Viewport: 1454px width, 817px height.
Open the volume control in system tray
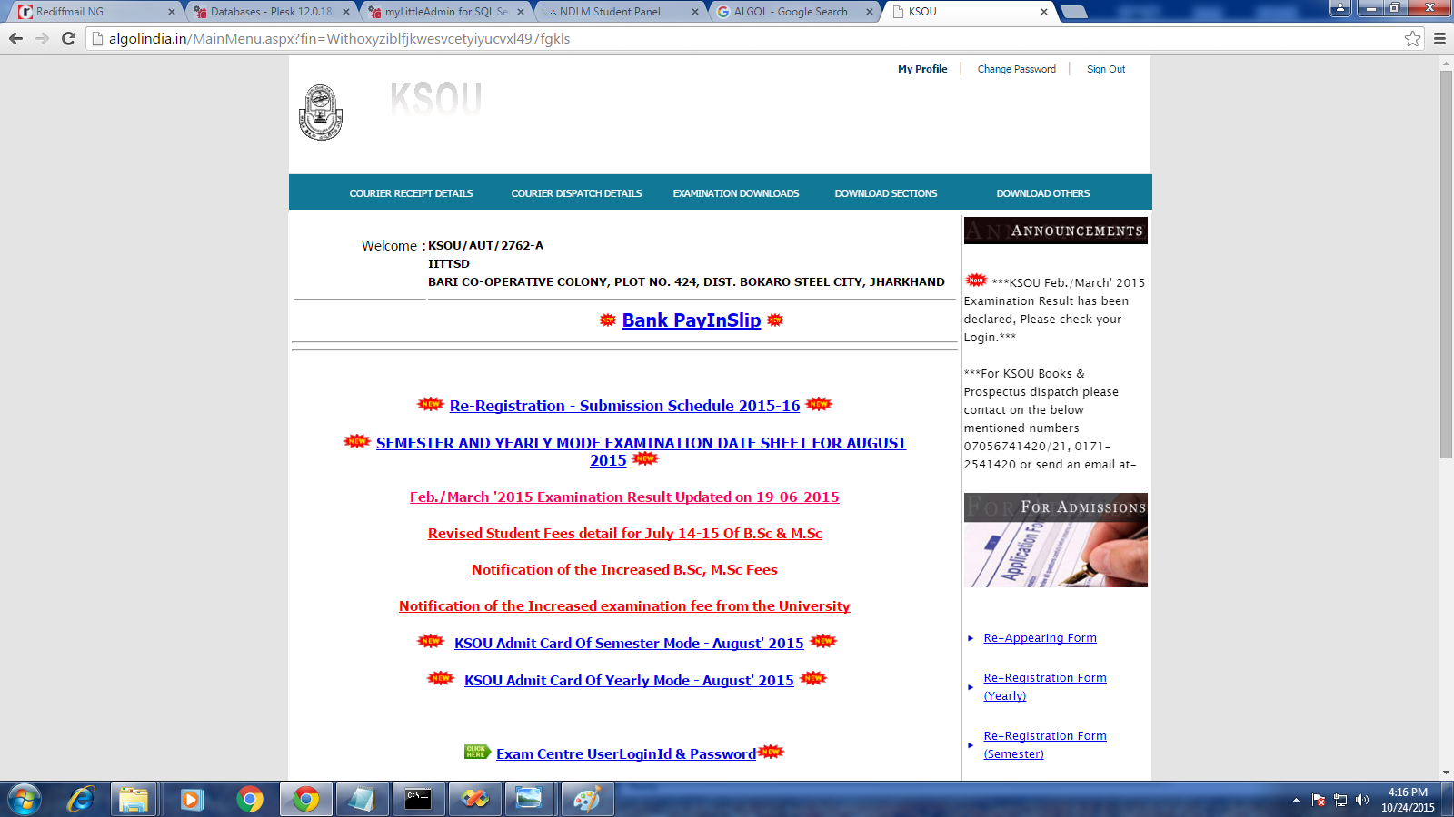coord(1361,800)
